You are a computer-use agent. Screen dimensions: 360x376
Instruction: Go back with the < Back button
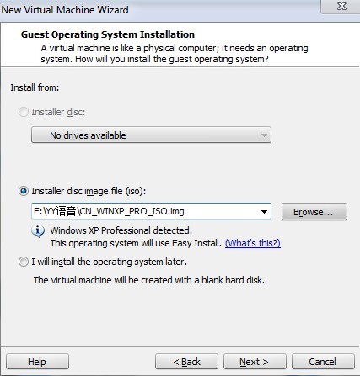tap(186, 362)
